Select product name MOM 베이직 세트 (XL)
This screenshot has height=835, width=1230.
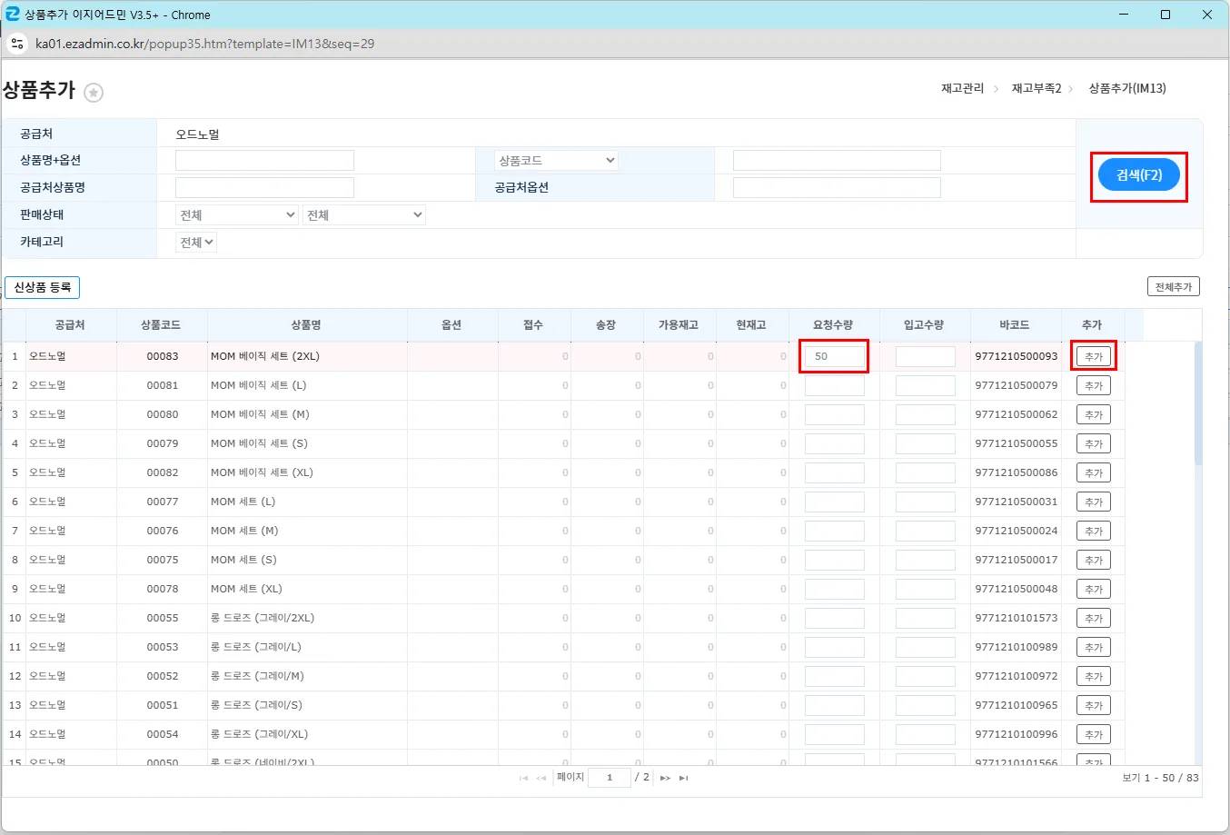coord(262,472)
